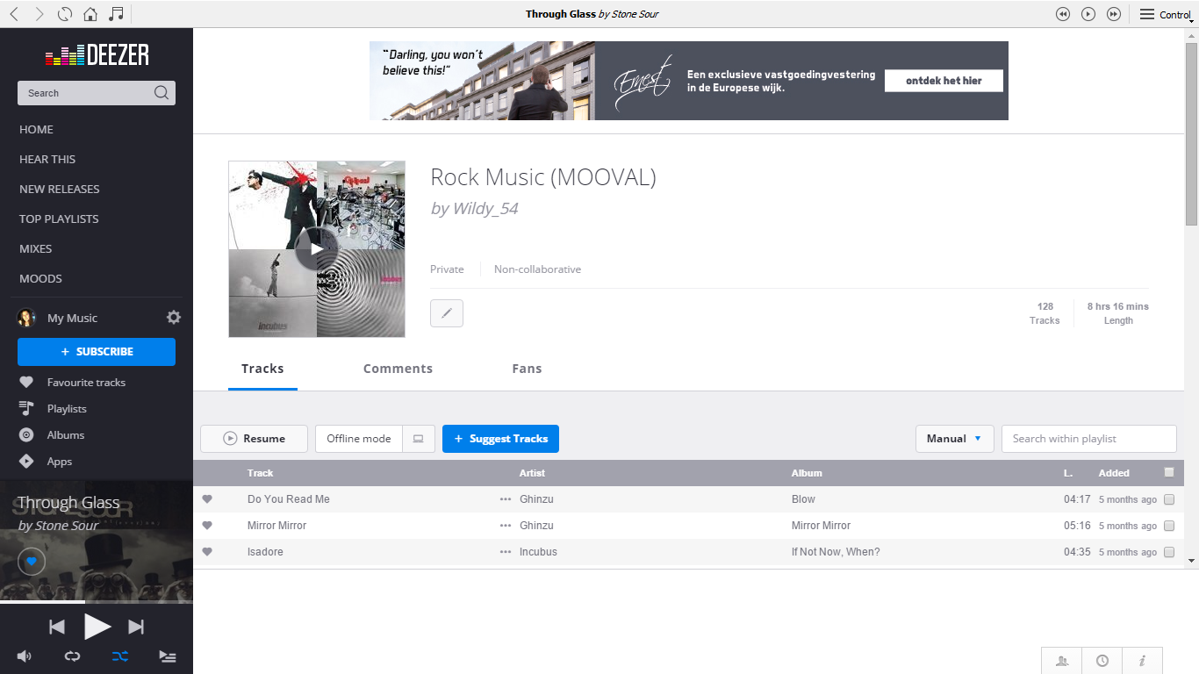Switch to the Comments tab
Screen dimensions: 1199x674
398,369
